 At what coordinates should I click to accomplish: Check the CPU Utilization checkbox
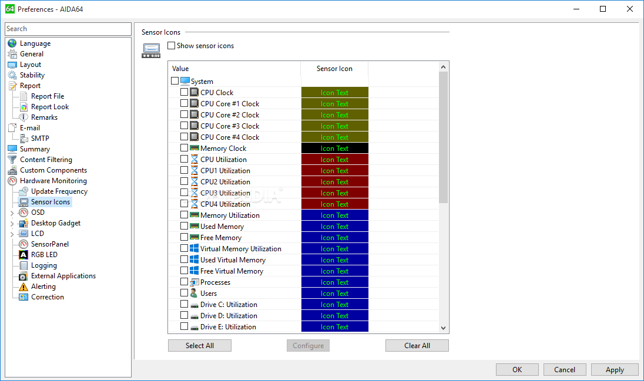(185, 159)
